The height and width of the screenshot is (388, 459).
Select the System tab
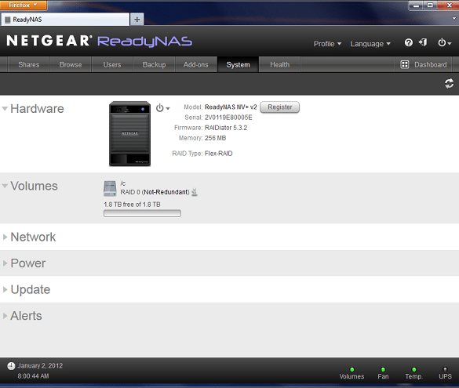coord(238,64)
